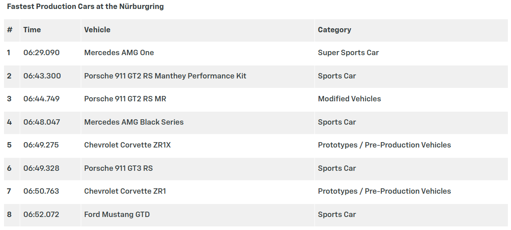Viewport: 511px width, 230px height.
Task: Click the 06:48.047 lap time
Action: coord(41,122)
